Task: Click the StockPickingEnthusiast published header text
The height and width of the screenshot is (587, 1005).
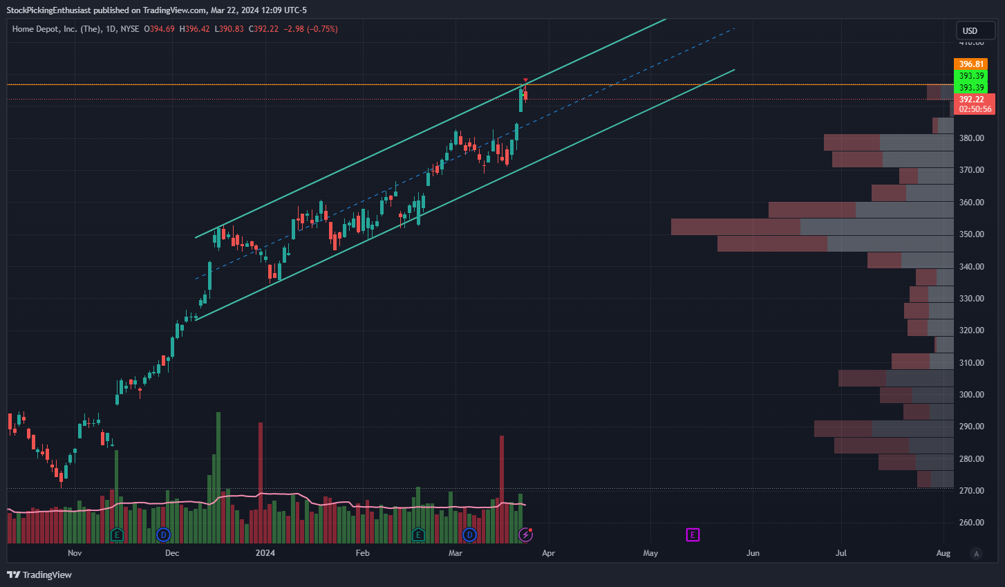Action: pyautogui.click(x=157, y=10)
